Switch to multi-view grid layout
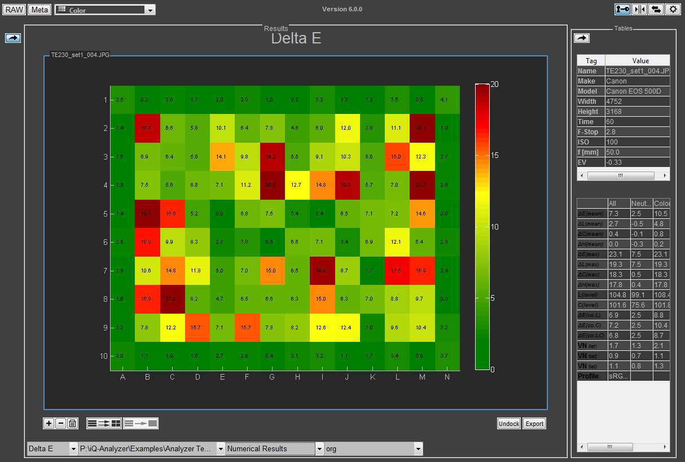 [x=104, y=423]
